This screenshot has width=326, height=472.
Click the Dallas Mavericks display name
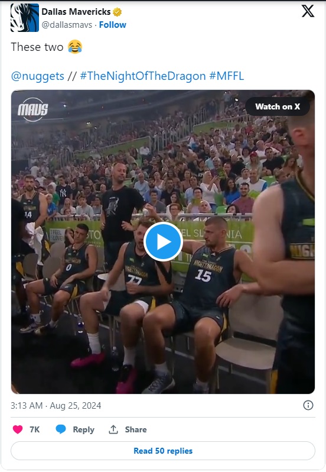click(x=76, y=12)
